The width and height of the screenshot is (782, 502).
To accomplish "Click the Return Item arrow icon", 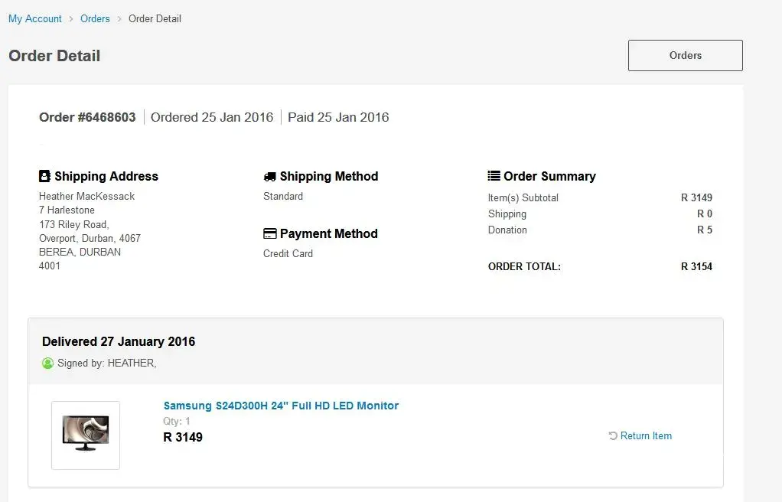I will point(612,436).
